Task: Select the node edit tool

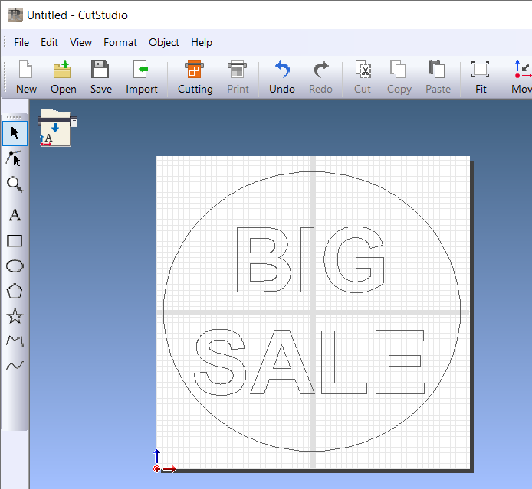Action: (15, 158)
